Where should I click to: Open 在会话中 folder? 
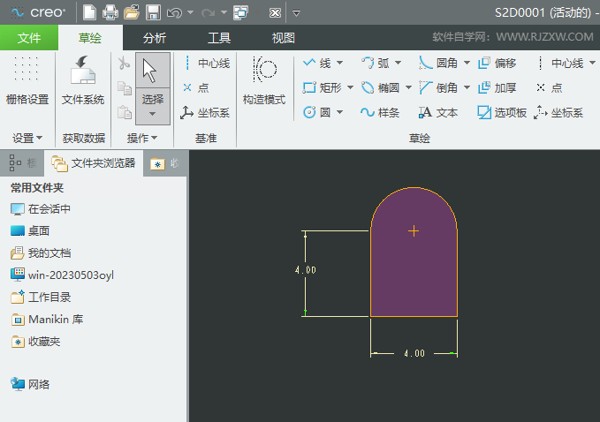point(41,209)
